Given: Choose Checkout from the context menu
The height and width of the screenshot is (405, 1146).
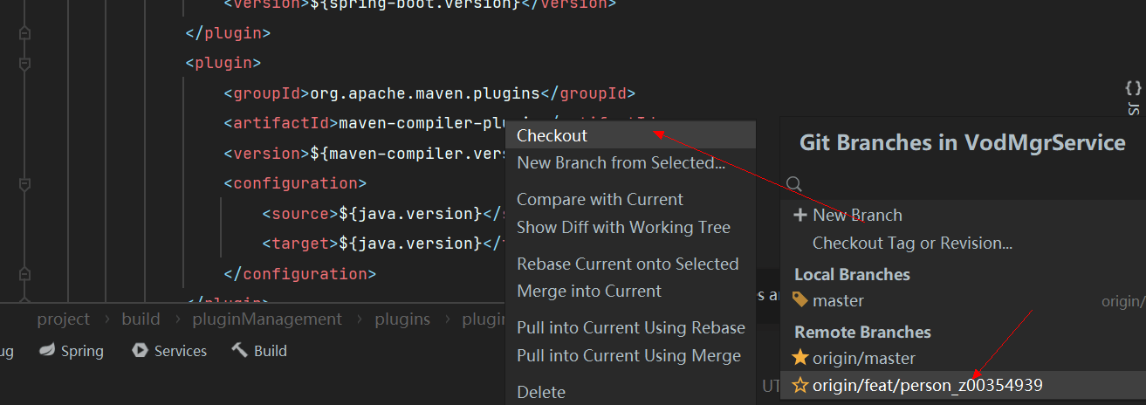Looking at the screenshot, I should tap(552, 135).
